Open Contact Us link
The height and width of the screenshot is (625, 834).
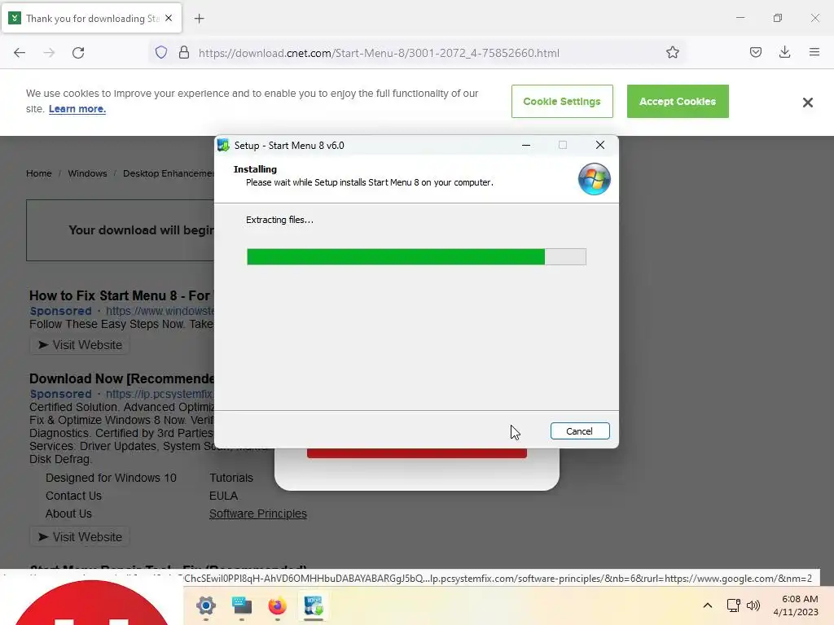(x=73, y=496)
